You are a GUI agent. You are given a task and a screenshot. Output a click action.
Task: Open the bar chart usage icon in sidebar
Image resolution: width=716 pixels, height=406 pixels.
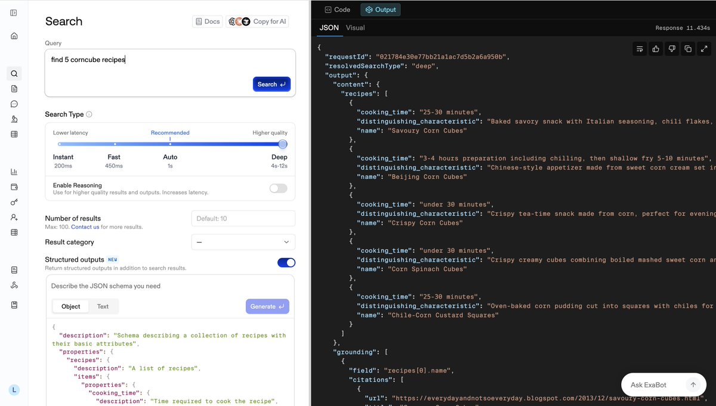[14, 172]
